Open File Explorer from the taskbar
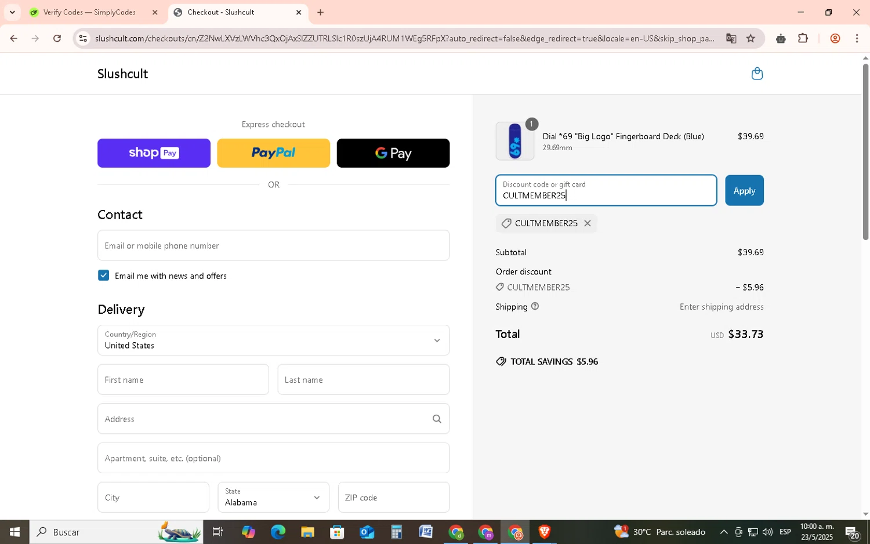The height and width of the screenshot is (544, 870). (307, 532)
